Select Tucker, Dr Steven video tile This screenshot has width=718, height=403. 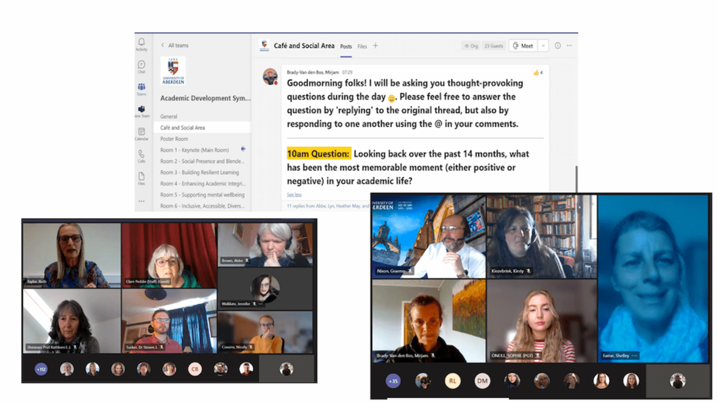[x=169, y=321]
